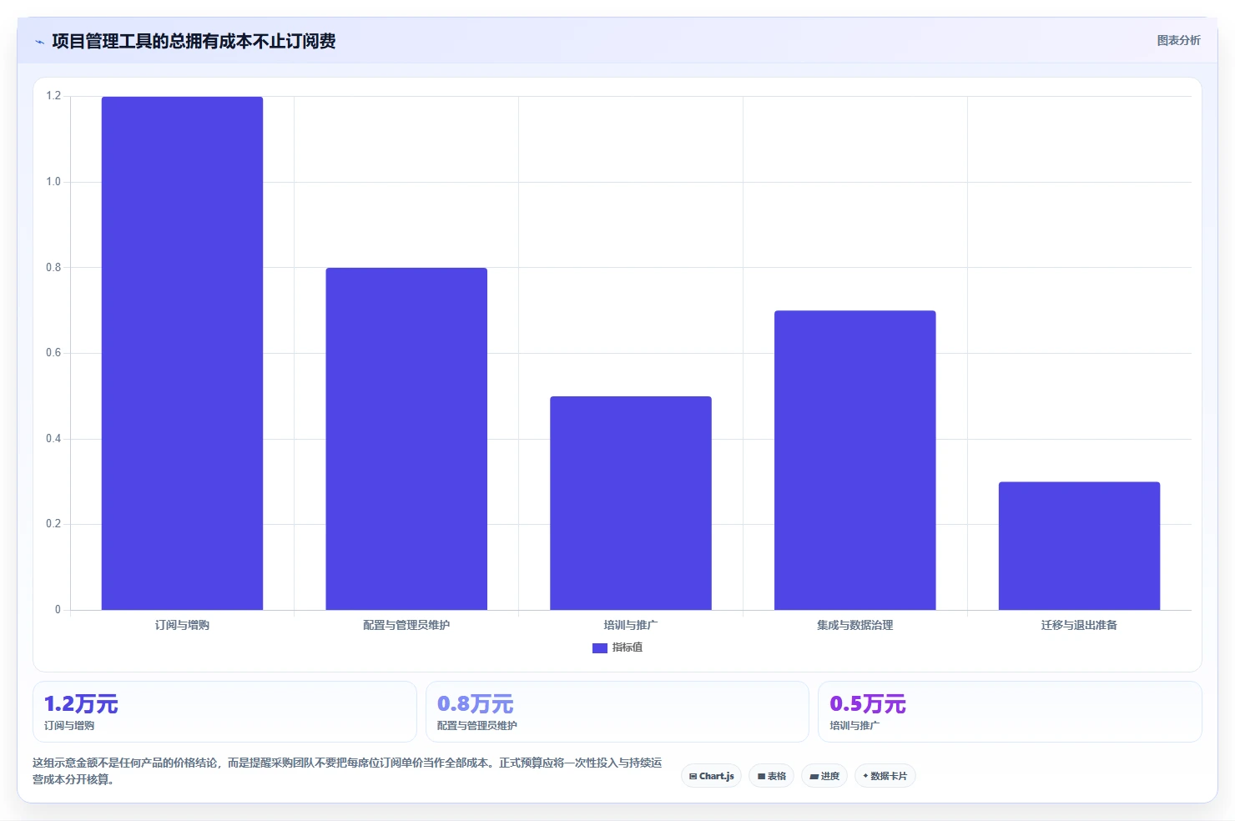Screen dimensions: 1235x821
Task: Click the Chart.js tag chip
Action: [x=711, y=776]
